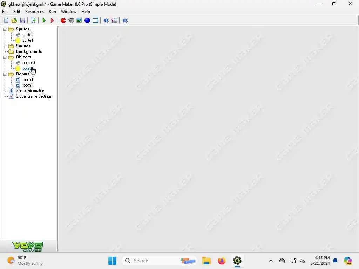This screenshot has height=269, width=359.
Task: Click the Objects folder label
Action: point(23,57)
